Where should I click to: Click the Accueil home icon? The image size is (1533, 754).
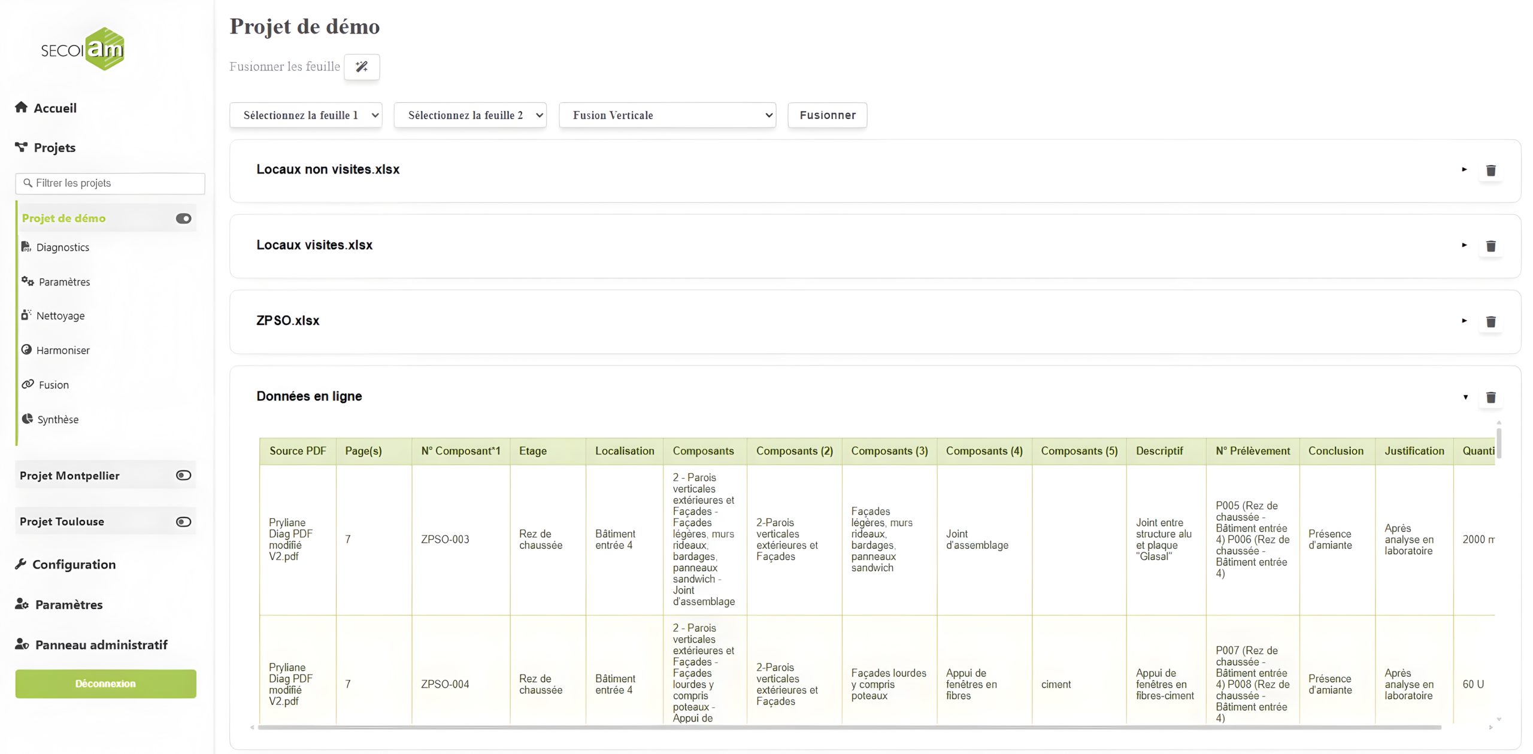coord(21,107)
